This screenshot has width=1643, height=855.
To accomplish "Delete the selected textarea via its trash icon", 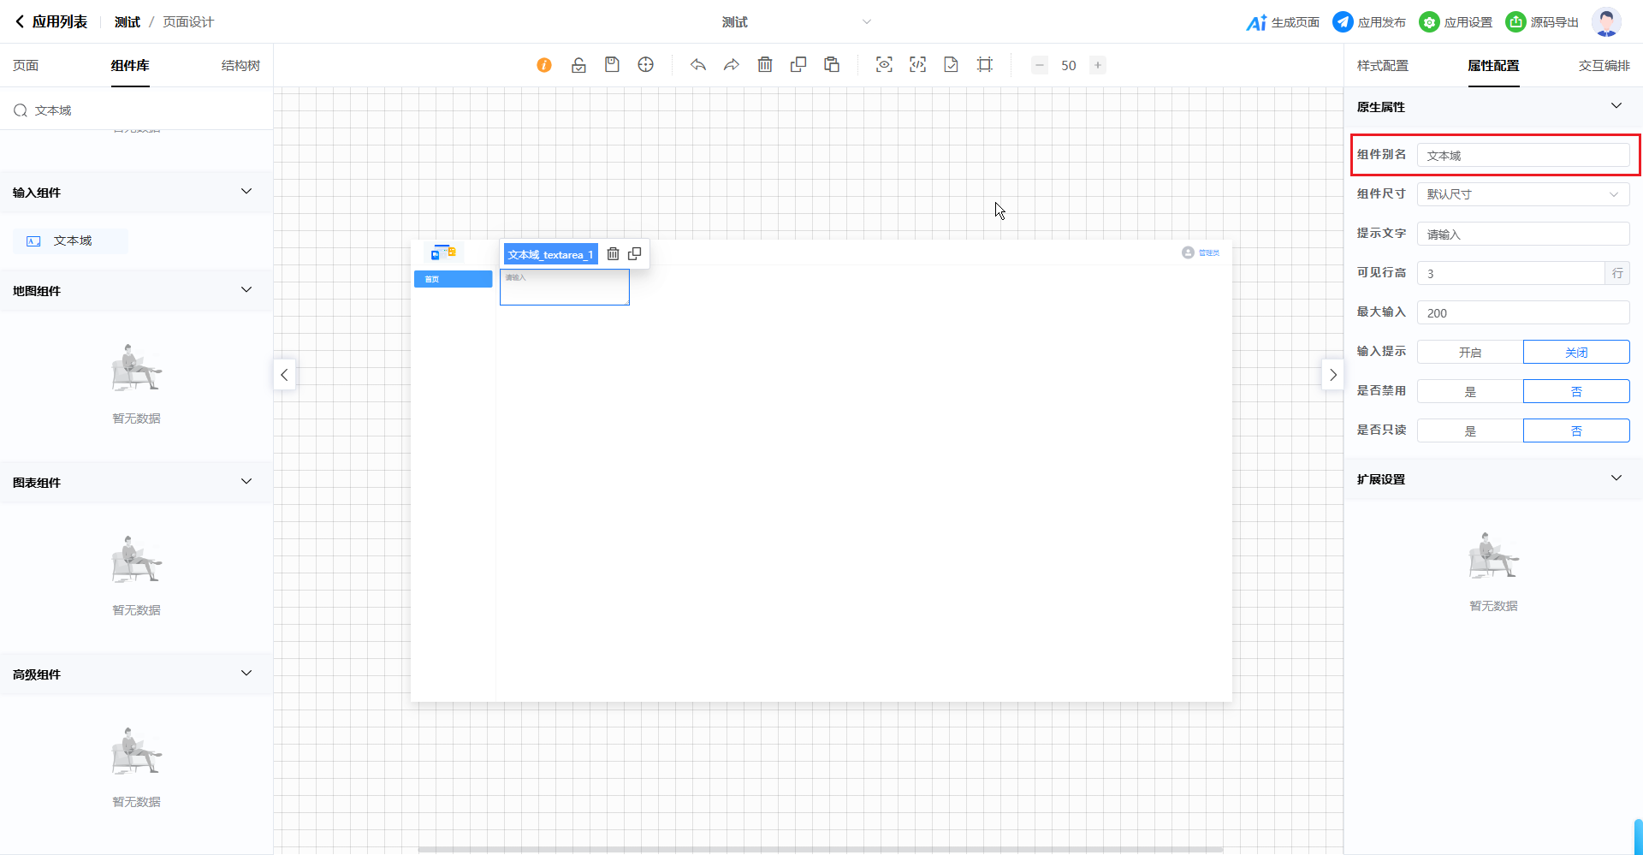I will coord(613,254).
